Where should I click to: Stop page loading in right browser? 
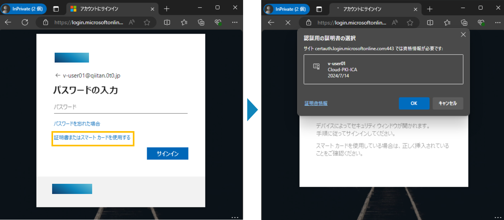point(288,22)
